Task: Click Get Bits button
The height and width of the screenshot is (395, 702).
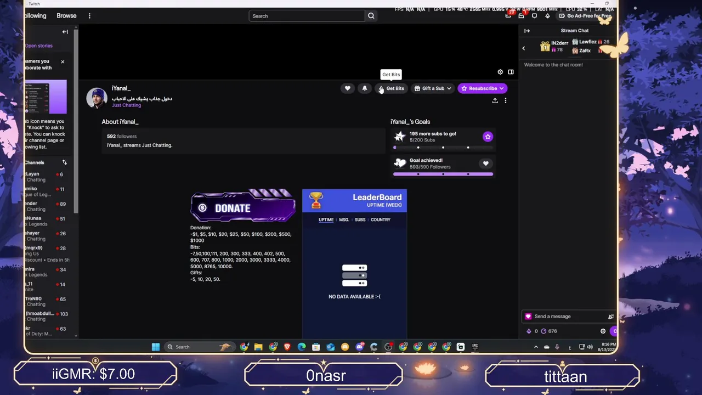Action: point(392,88)
